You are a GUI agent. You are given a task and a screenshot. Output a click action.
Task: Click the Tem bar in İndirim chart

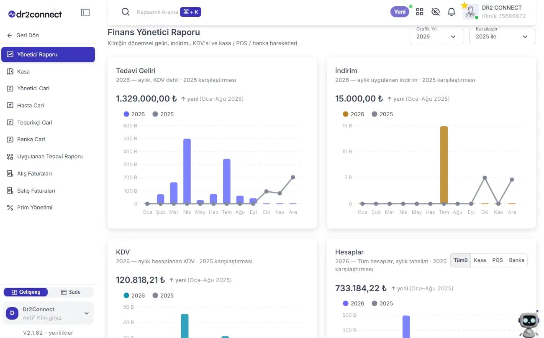pyautogui.click(x=444, y=165)
